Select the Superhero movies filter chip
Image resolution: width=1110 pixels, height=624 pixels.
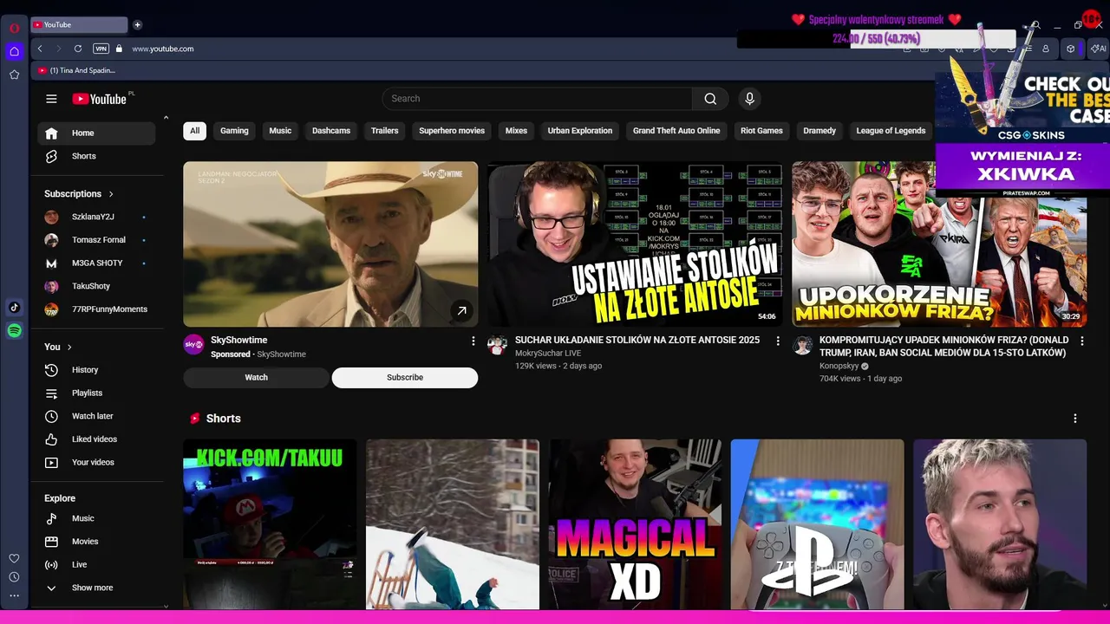[x=452, y=131]
